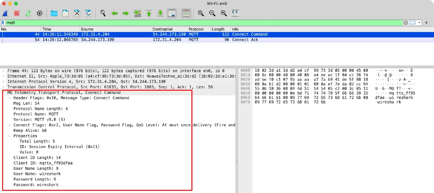Open a capture file with folder icon
This screenshot has height=193, width=434.
point(54,13)
